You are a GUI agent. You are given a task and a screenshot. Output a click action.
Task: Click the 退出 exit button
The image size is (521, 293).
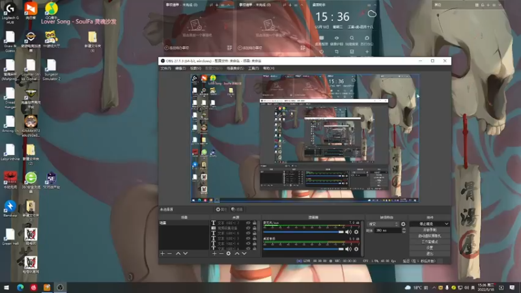click(430, 254)
